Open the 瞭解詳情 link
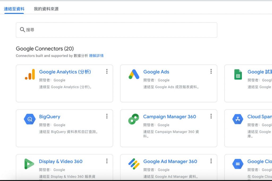This screenshot has width=272, height=181. pos(96,56)
